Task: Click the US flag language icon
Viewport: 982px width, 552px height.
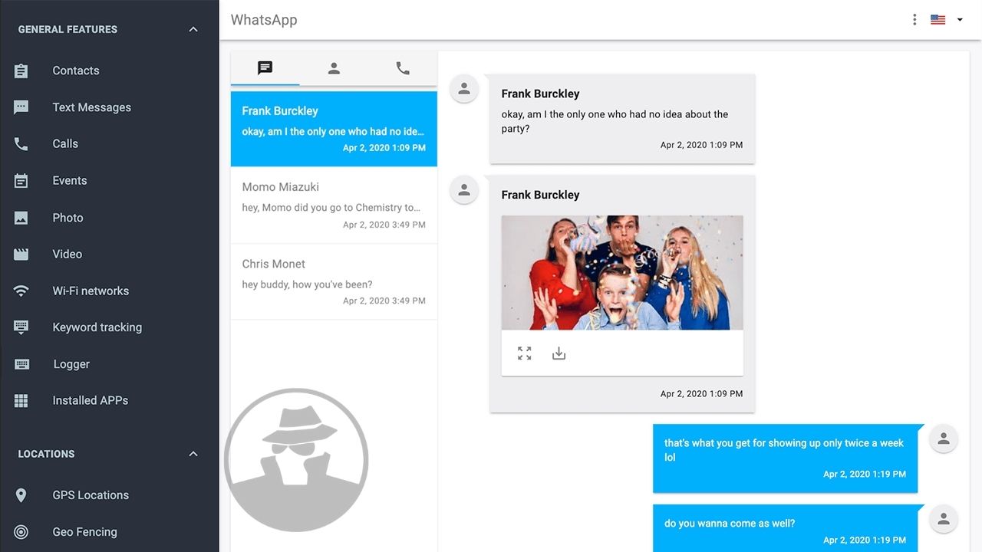Action: (938, 20)
